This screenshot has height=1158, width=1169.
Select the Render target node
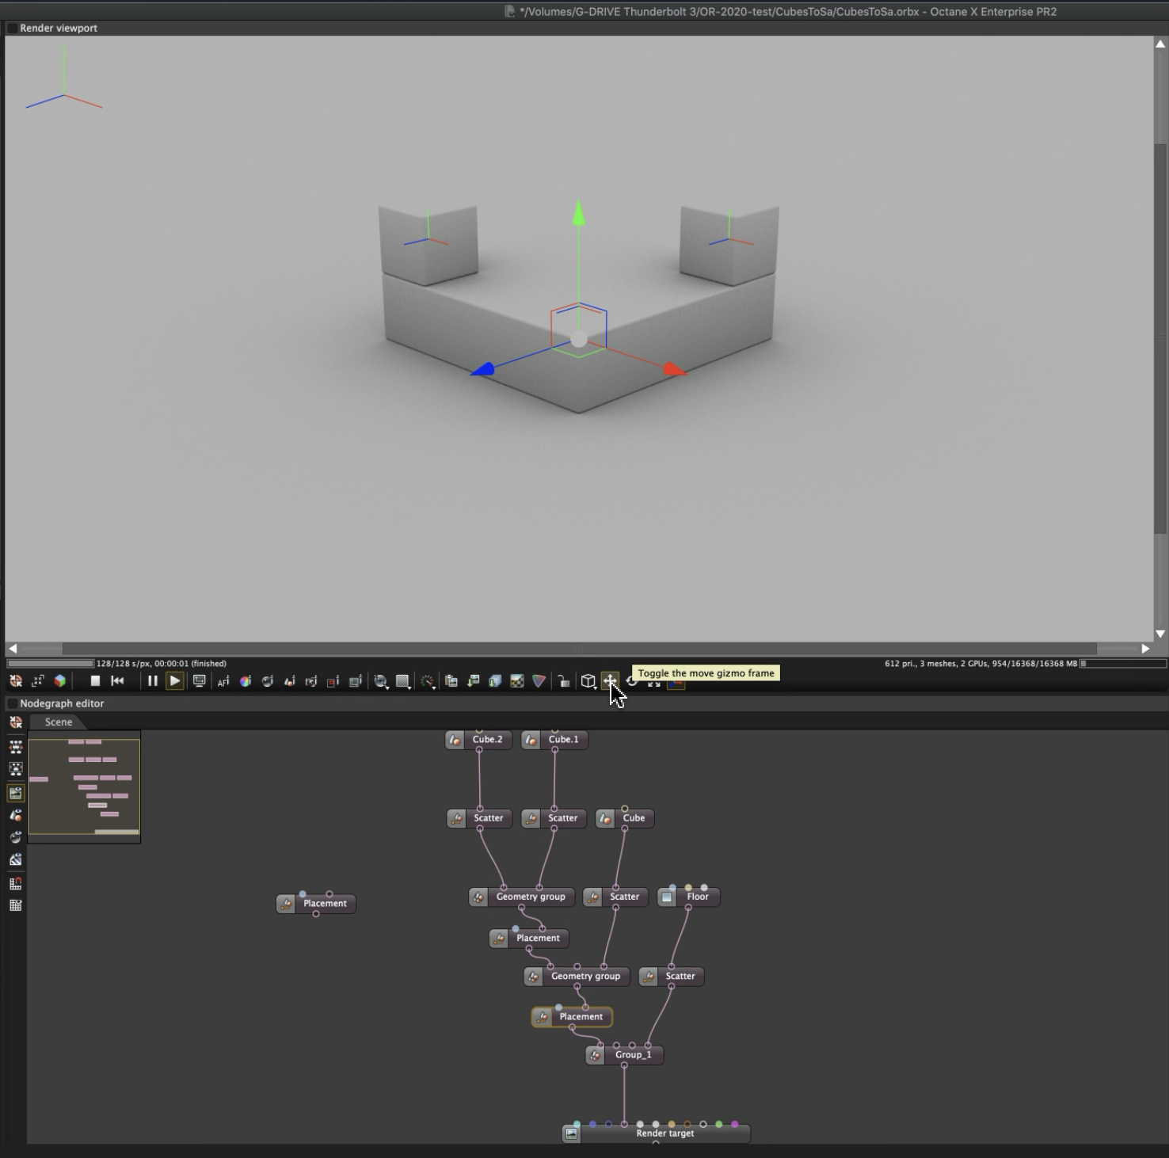click(656, 1133)
